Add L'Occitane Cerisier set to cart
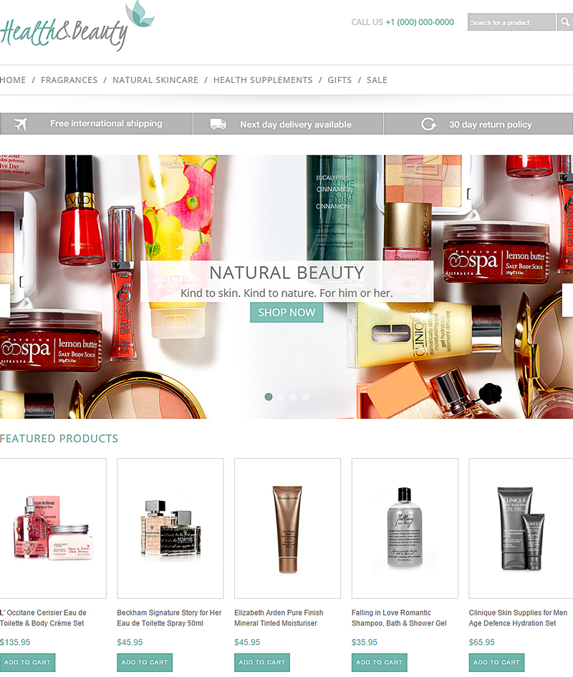Viewport: 573px width, 677px height. 28,663
